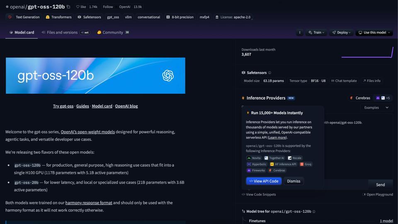Image resolution: width=398 pixels, height=224 pixels.
Task: Click the View API Code button
Action: [264, 181]
